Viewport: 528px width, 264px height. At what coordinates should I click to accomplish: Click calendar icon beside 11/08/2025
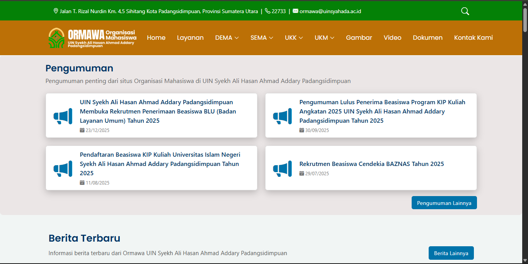(82, 183)
